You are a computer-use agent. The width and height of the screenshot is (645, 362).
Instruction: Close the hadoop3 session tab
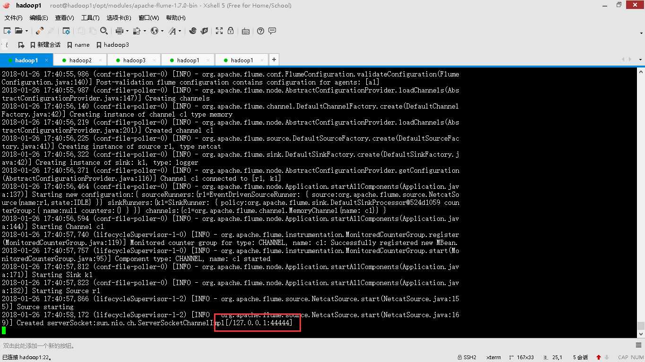point(155,60)
